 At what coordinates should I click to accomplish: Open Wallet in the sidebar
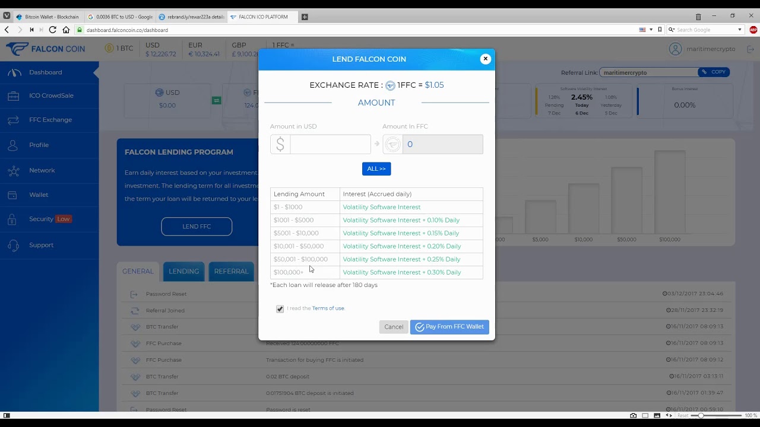(49, 195)
